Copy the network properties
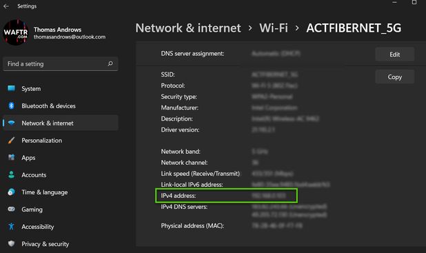 tap(395, 77)
